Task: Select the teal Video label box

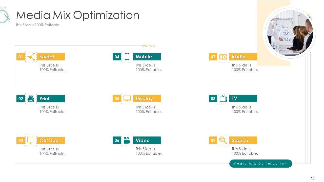Action: click(147, 140)
